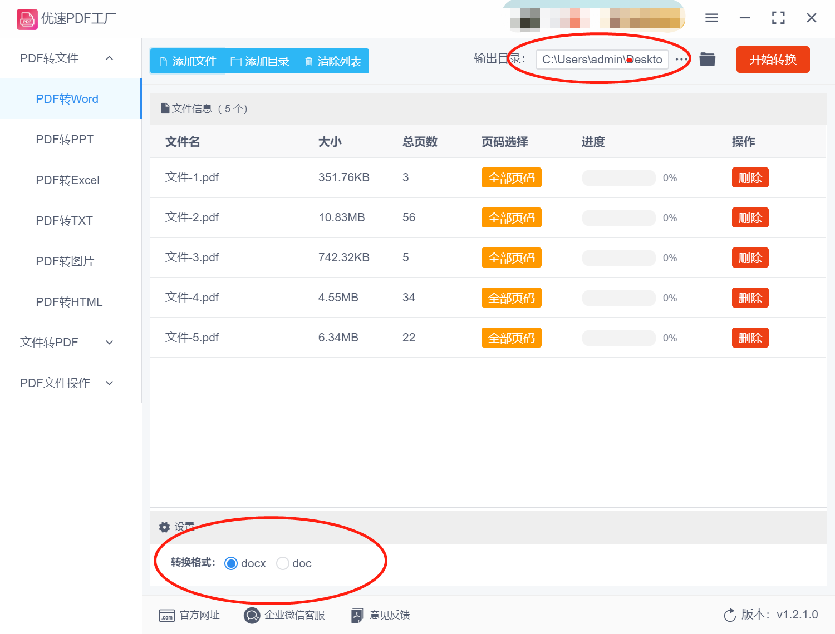Click the file info document icon

coord(165,108)
